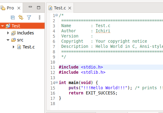Click the Test C project icon
The image size is (163, 113).
[x=8, y=26]
